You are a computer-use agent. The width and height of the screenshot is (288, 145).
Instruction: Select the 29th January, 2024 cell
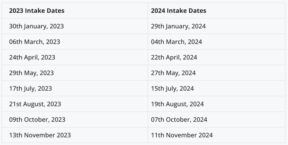[178, 26]
